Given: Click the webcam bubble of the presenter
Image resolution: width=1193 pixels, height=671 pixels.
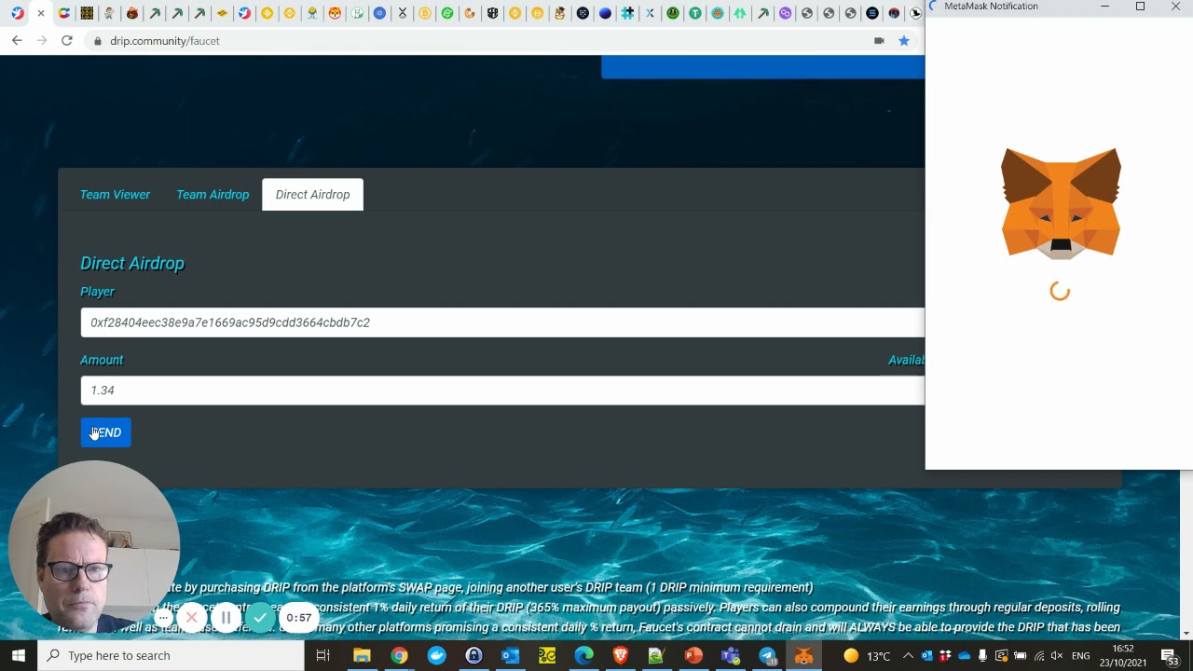Looking at the screenshot, I should [x=93, y=546].
